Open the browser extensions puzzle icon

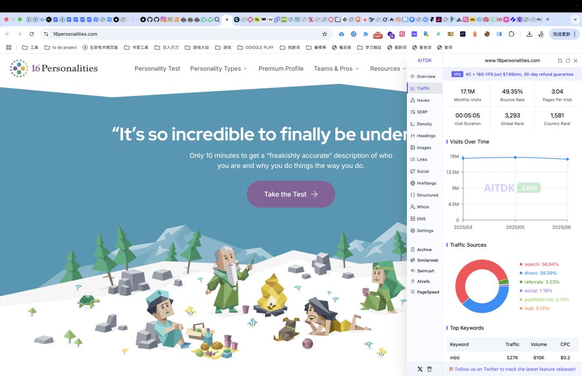tap(511, 34)
